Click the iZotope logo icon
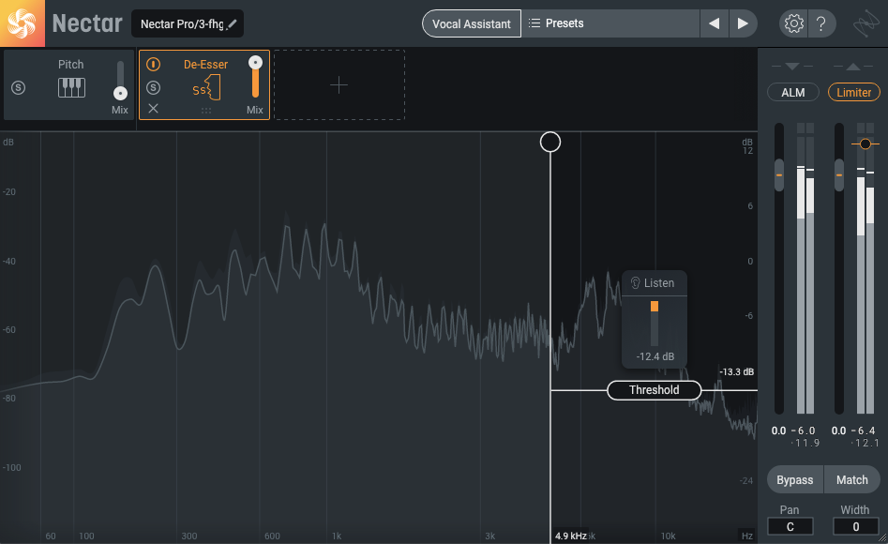Viewport: 888px width, 544px height. [x=866, y=23]
